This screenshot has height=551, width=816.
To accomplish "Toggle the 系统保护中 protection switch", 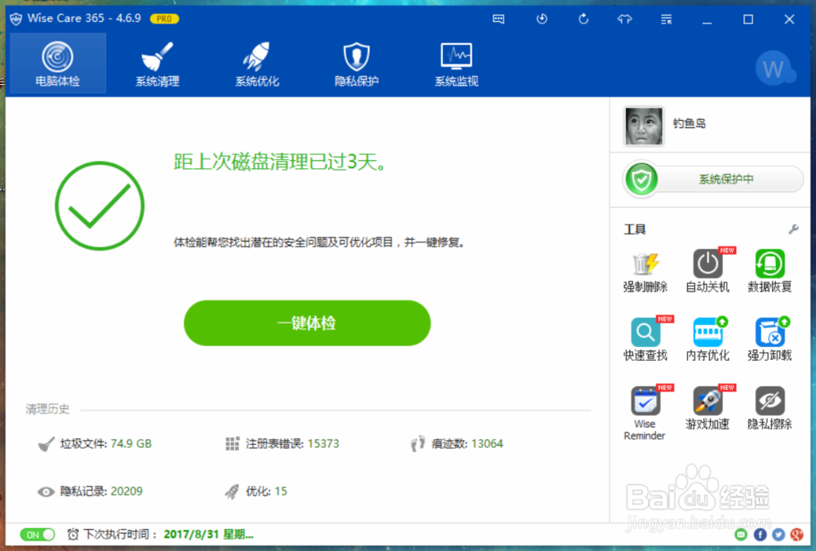I will [713, 180].
